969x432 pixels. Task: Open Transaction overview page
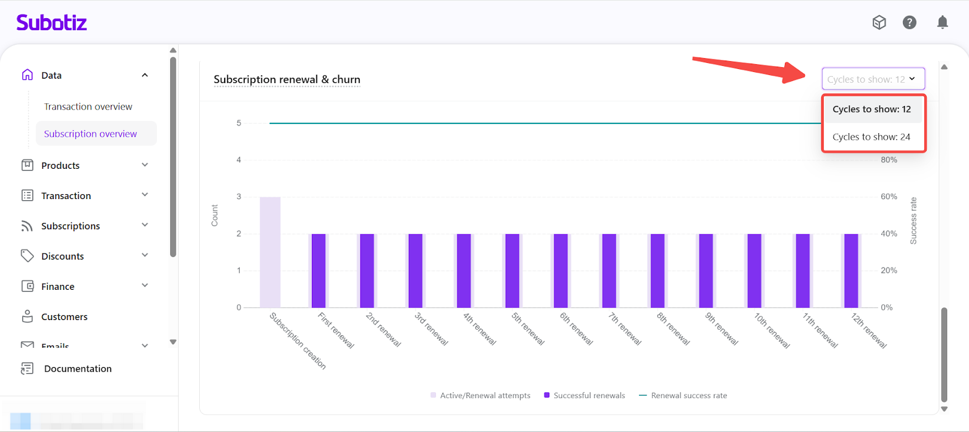(x=88, y=106)
